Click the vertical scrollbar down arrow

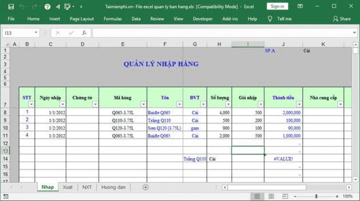[x=355, y=179]
